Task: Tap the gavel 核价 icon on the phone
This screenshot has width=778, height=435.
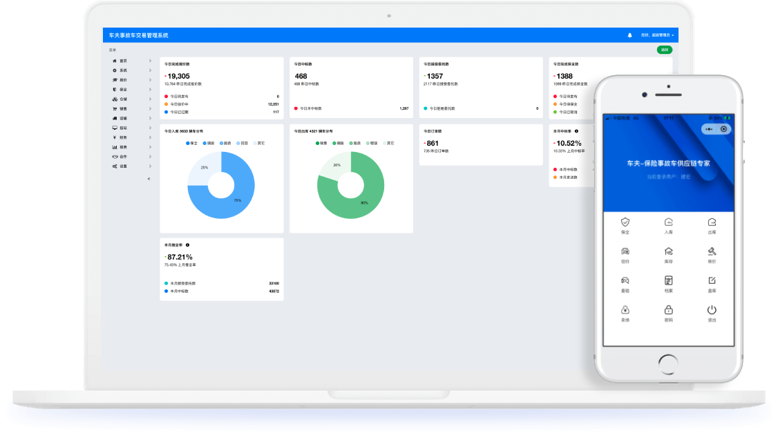Action: (x=712, y=251)
